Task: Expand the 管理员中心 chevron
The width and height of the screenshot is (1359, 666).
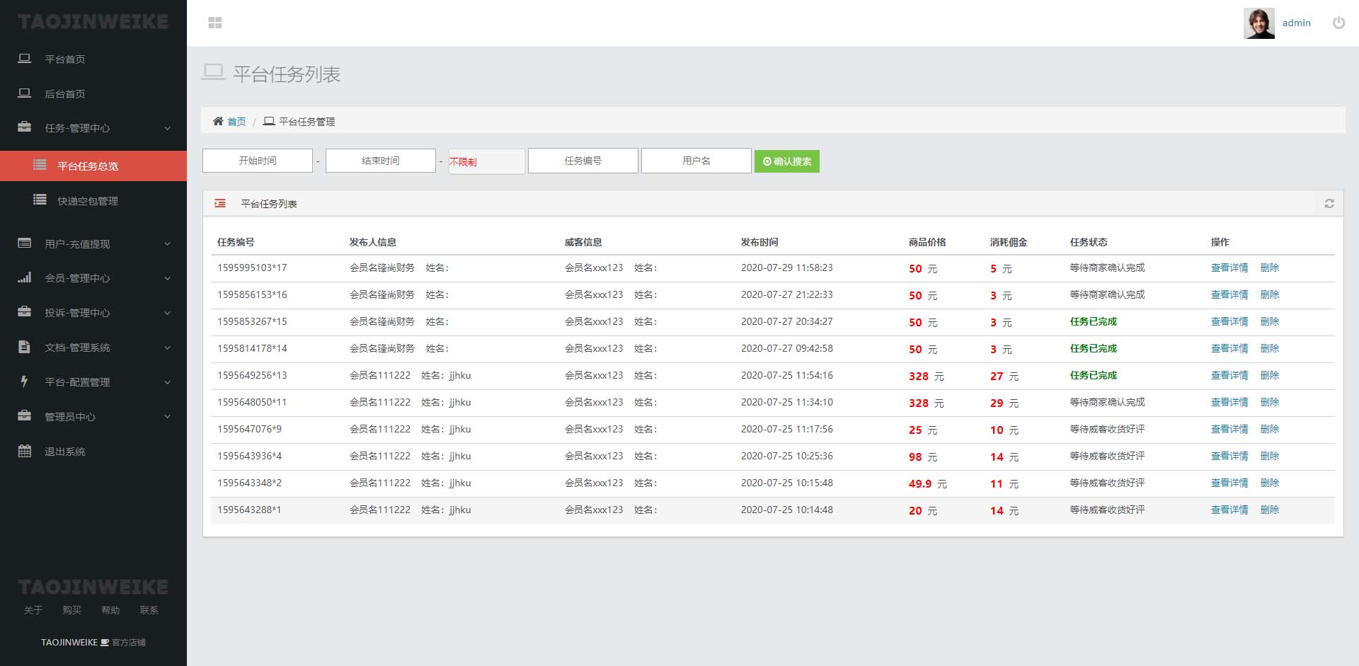Action: pos(168,417)
